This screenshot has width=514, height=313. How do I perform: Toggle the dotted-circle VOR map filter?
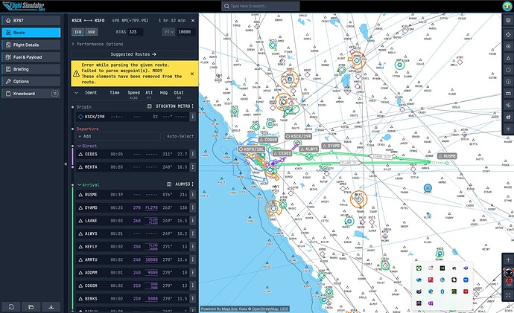click(508, 46)
